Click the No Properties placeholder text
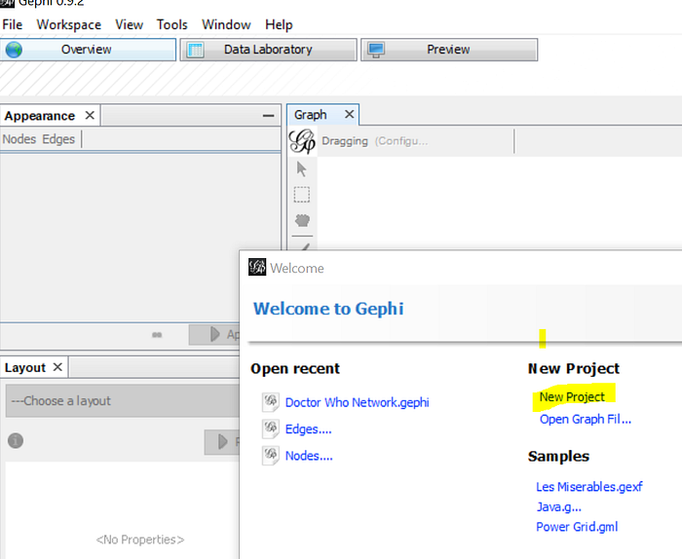Image resolution: width=682 pixels, height=559 pixels. (140, 540)
